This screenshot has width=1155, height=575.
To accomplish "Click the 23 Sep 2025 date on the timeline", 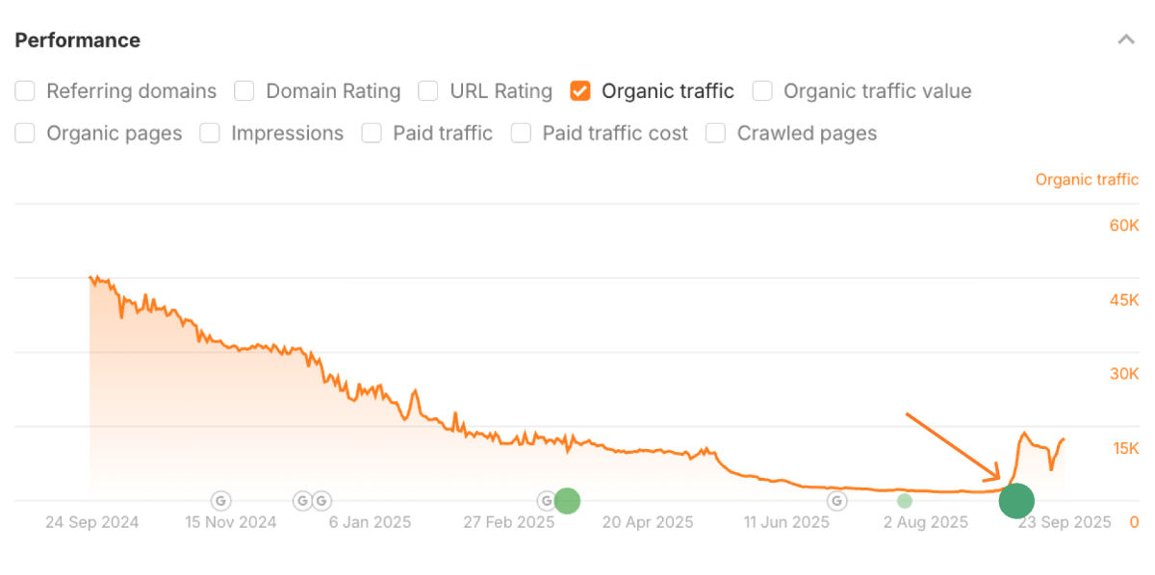I will (1065, 522).
